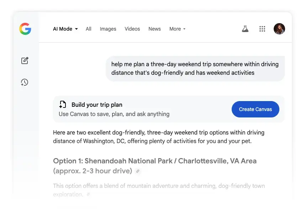
Task: Click the Canvas document icon beside Build your trip plan
Action: 63,104
